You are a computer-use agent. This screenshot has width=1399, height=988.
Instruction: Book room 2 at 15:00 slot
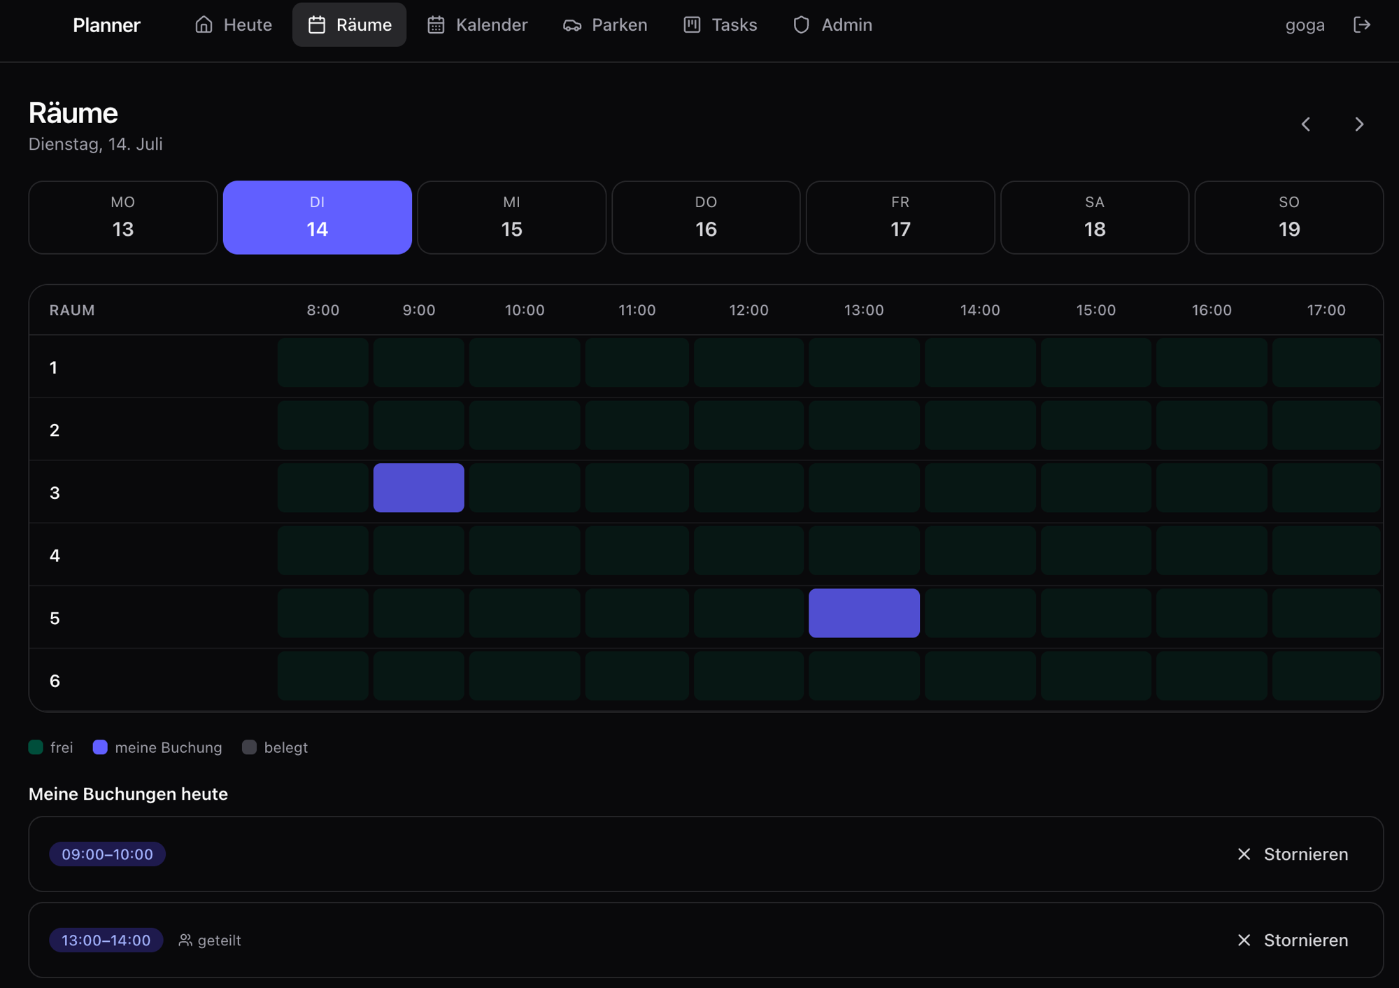pos(1096,425)
